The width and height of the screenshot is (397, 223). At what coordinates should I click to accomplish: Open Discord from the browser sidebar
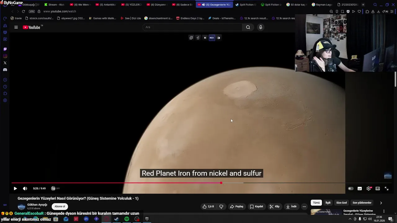5,70
